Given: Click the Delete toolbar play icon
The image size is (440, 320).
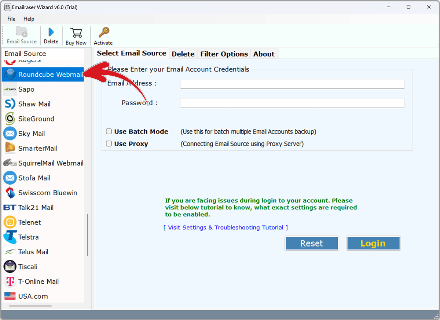Looking at the screenshot, I should tap(51, 32).
